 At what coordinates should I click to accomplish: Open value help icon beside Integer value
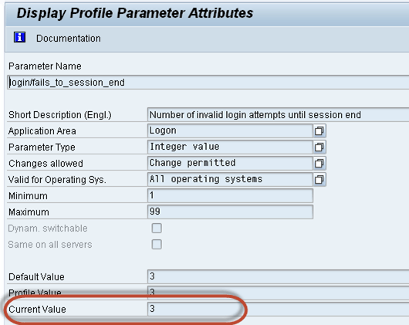(x=319, y=147)
